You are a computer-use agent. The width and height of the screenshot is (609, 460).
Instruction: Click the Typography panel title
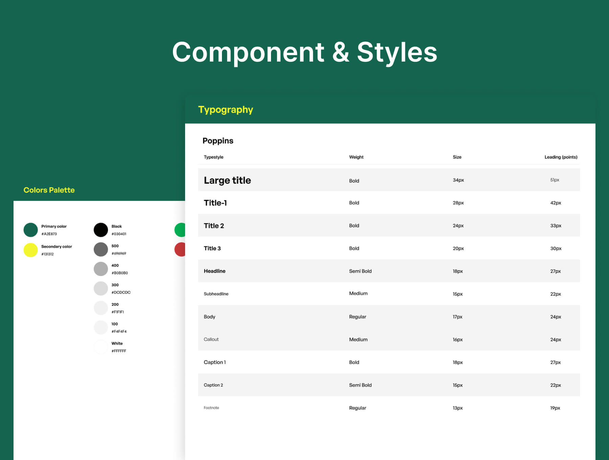[226, 110]
